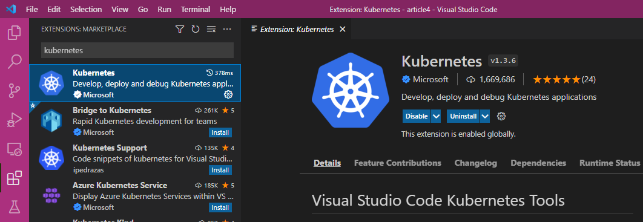The image size is (643, 222).
Task: Open the Go menu
Action: pos(143,9)
